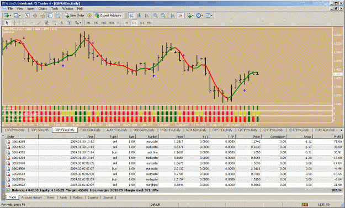Switch to GBPUSDm,M5 chart tab
The height and width of the screenshot is (208, 345).
coord(40,130)
